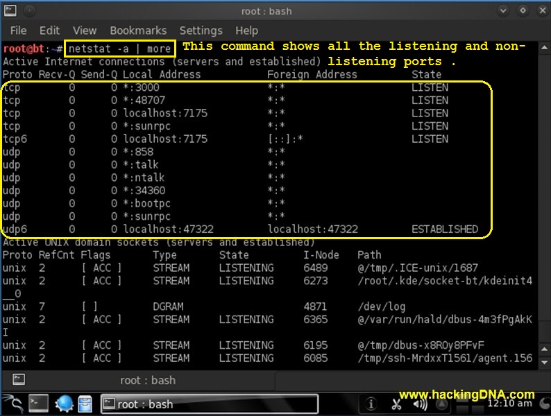Click the '*:858' udp local address
Image resolution: width=551 pixels, height=416 pixels.
(138, 152)
